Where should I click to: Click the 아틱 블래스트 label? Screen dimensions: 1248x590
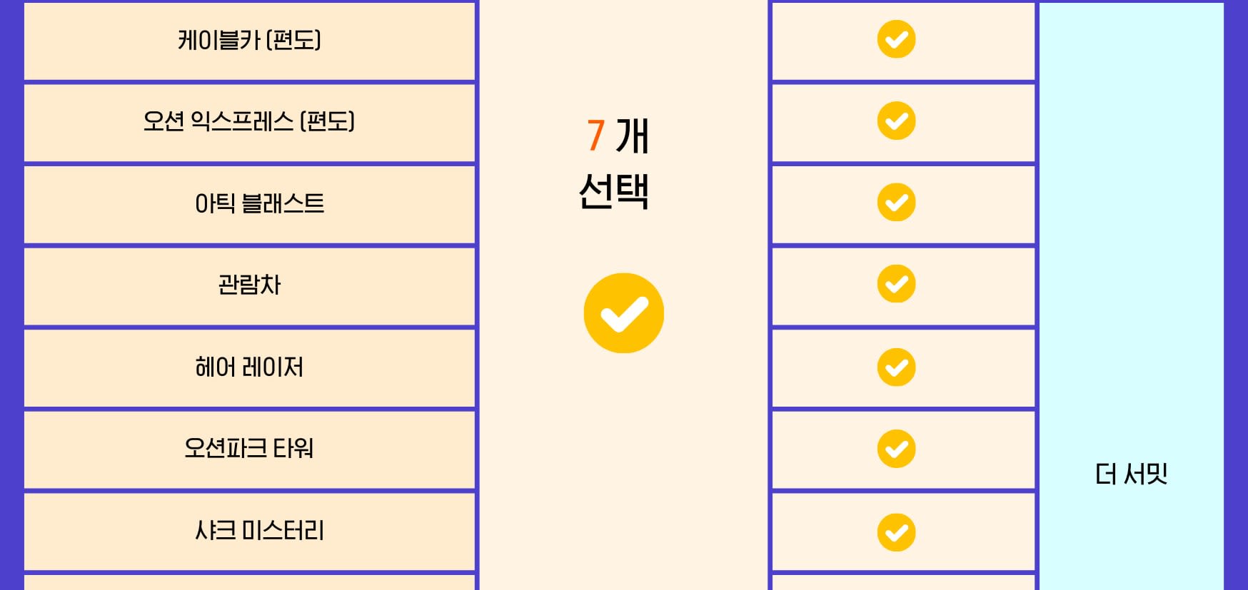(259, 204)
